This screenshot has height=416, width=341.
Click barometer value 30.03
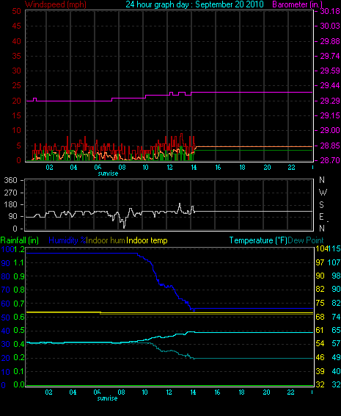[x=330, y=26]
